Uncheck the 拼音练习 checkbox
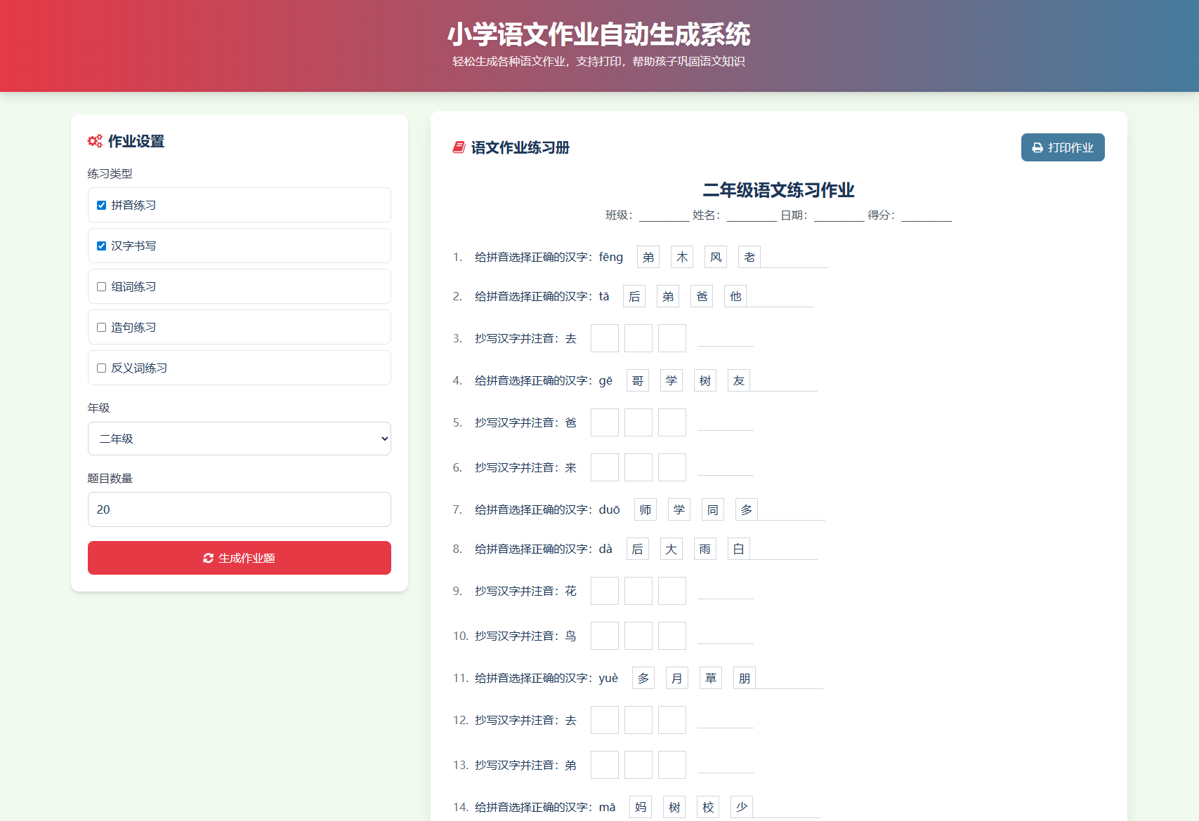 pos(100,205)
